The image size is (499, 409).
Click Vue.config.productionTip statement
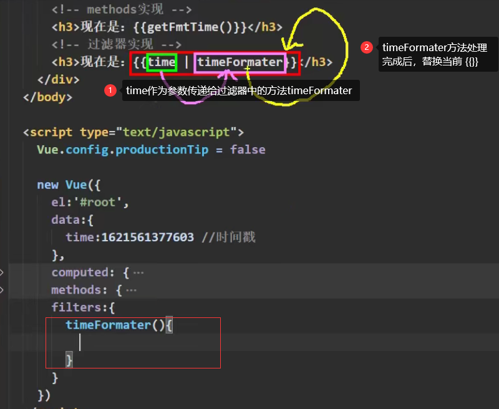151,150
